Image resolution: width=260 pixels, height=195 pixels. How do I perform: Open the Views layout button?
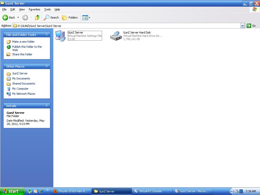point(85,18)
